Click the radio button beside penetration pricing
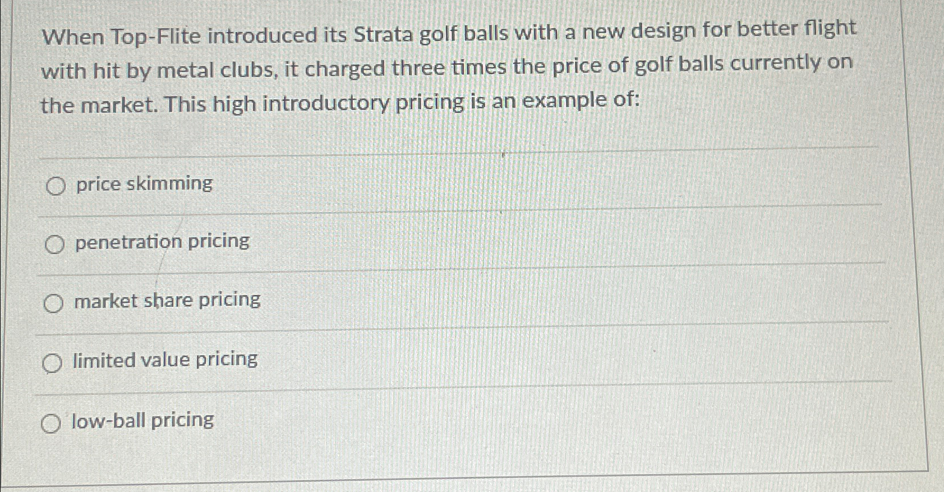944x492 pixels. tap(54, 243)
